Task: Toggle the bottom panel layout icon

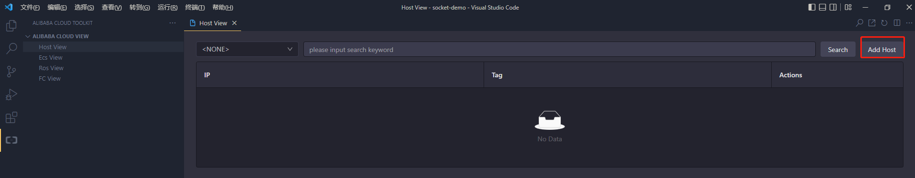Action: (822, 7)
